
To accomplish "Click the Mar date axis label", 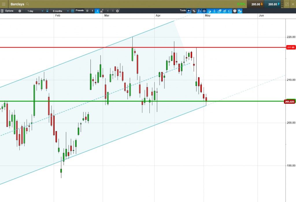I will point(107,16).
